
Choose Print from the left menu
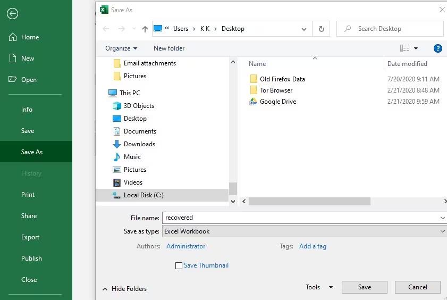(x=28, y=195)
